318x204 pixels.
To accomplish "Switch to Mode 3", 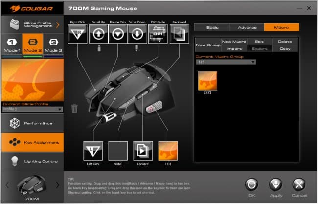I will (x=53, y=45).
